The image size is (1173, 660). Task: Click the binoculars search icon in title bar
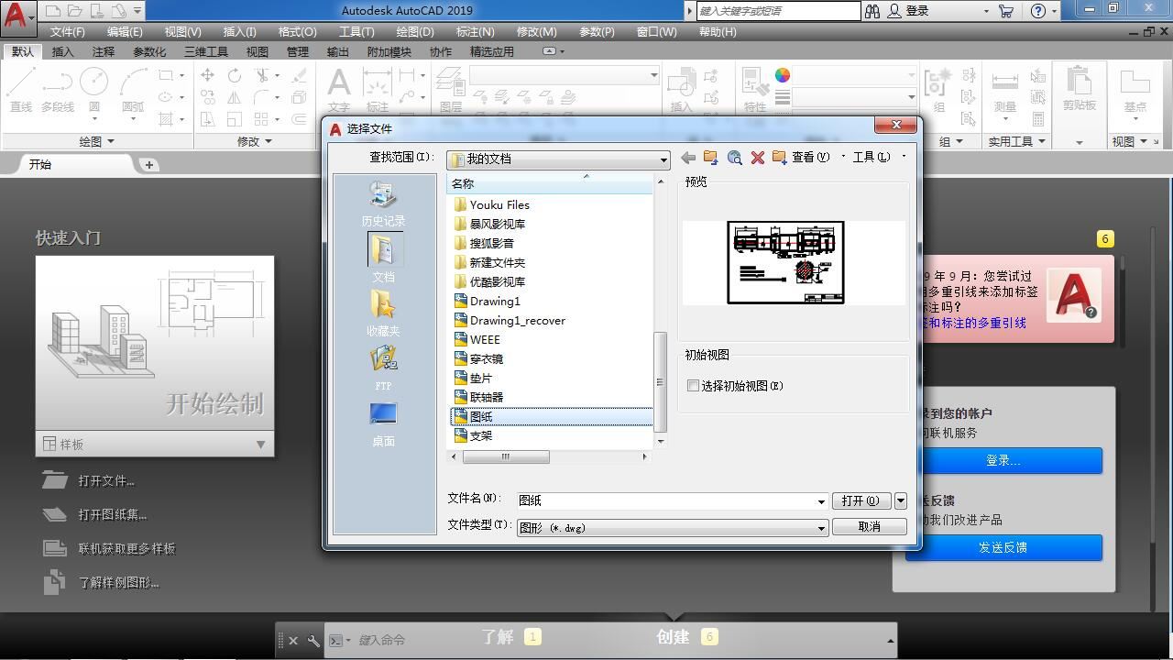tap(872, 11)
